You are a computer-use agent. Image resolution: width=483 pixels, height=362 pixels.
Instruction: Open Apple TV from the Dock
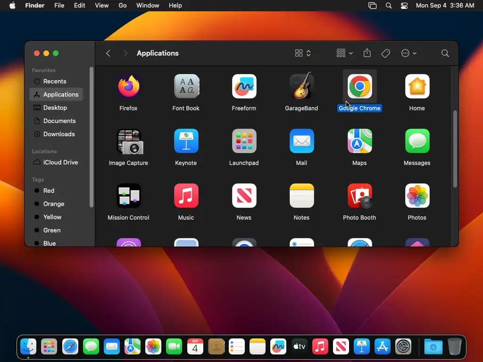pos(299,347)
